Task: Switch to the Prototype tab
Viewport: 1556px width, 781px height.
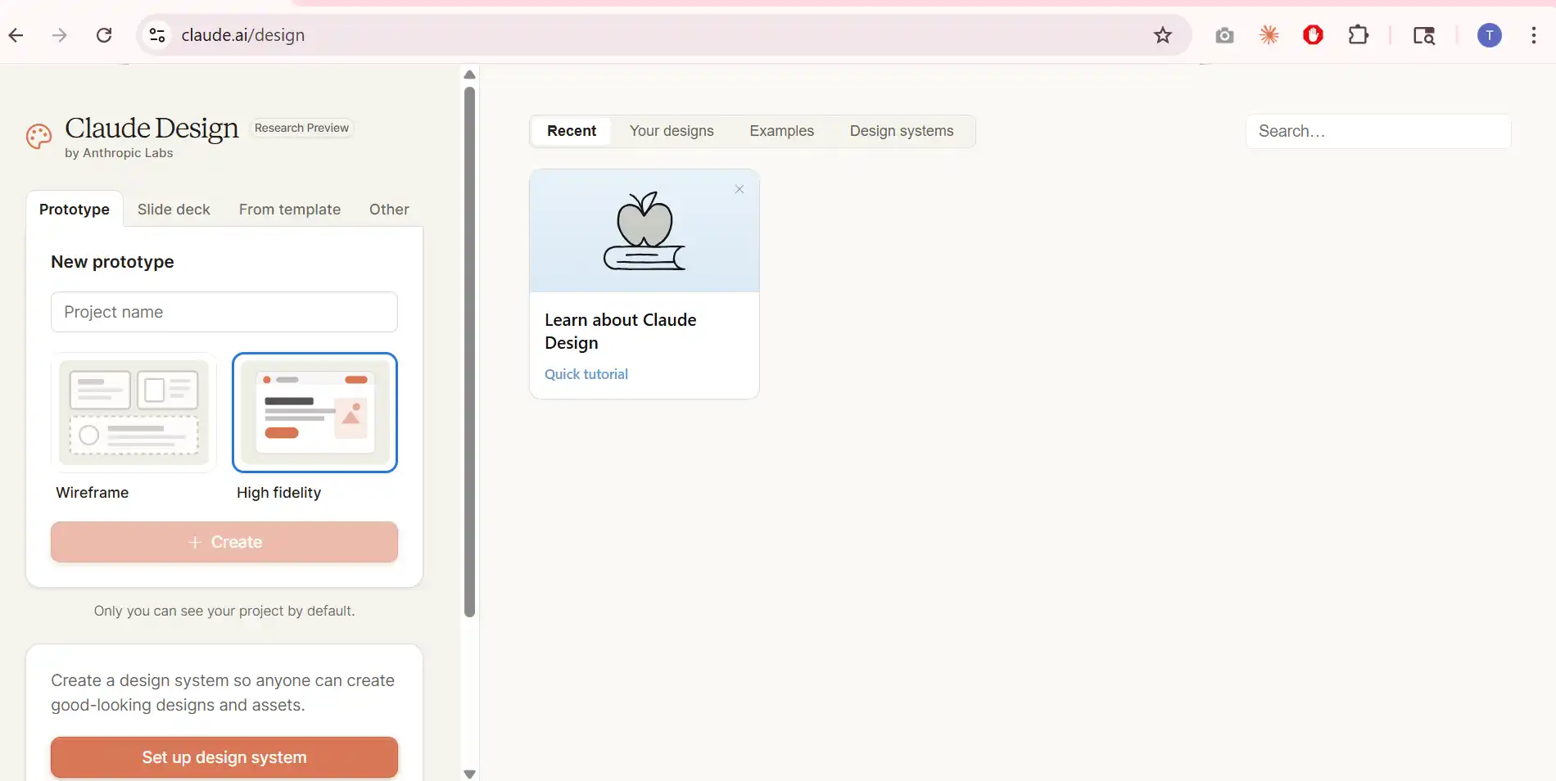Action: (x=75, y=210)
